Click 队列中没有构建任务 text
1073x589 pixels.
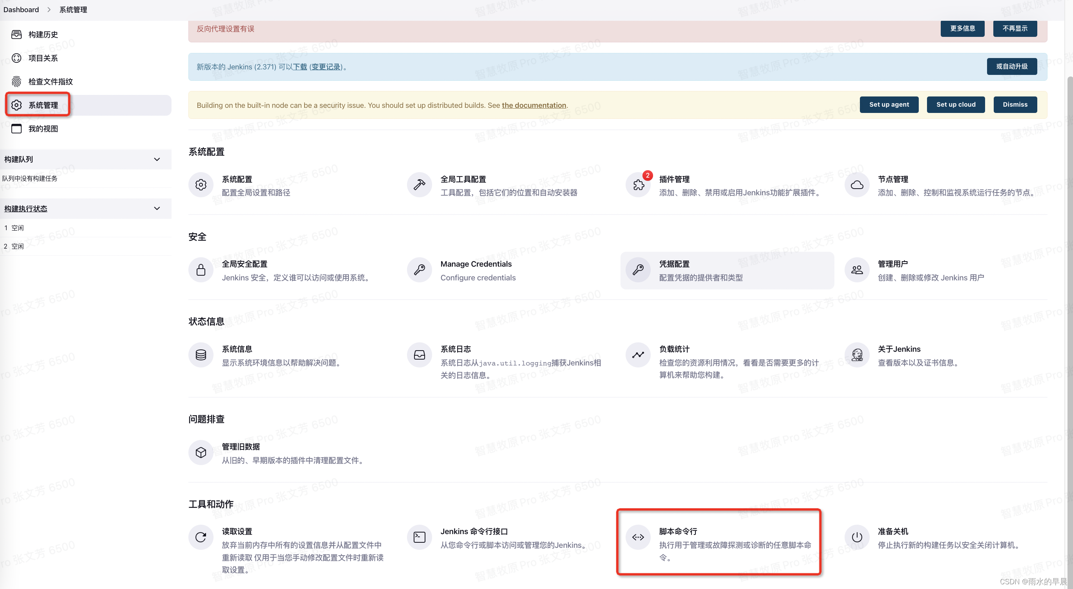click(29, 178)
